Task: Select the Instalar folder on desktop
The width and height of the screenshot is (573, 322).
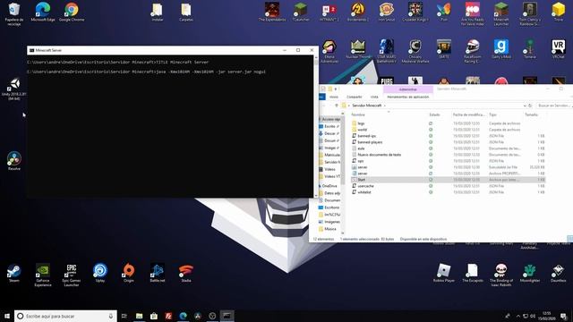Action: pos(158,12)
